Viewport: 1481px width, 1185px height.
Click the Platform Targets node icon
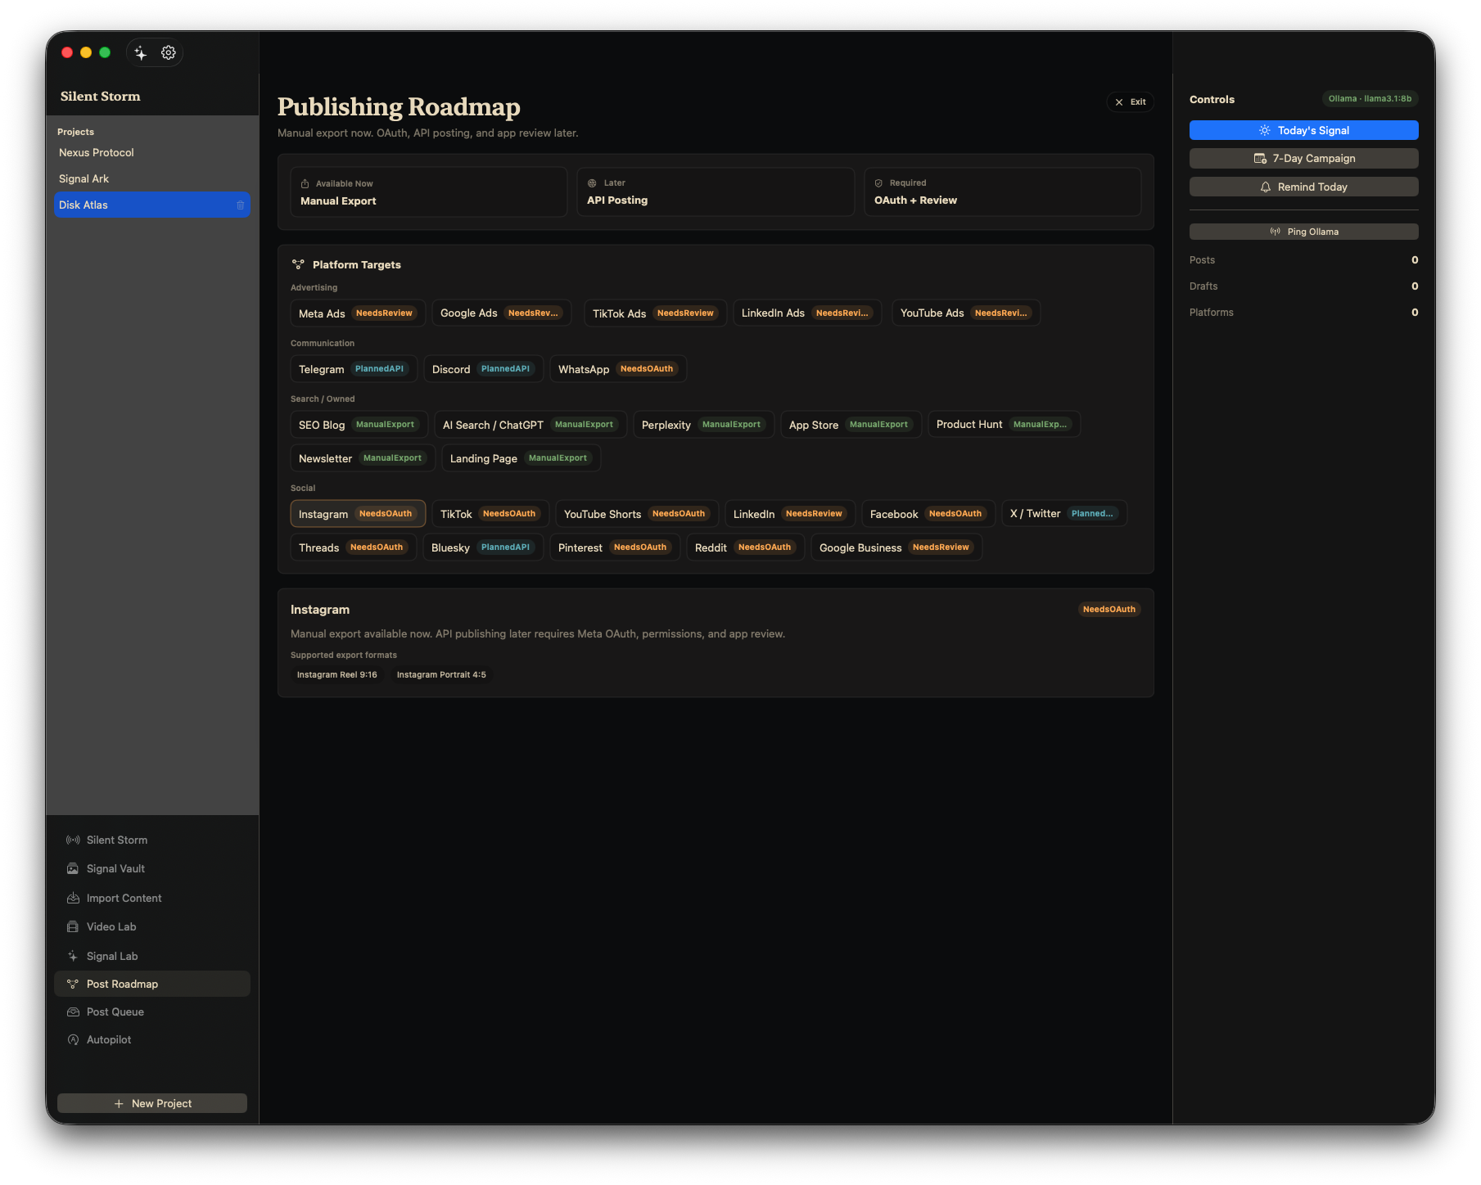(x=298, y=265)
